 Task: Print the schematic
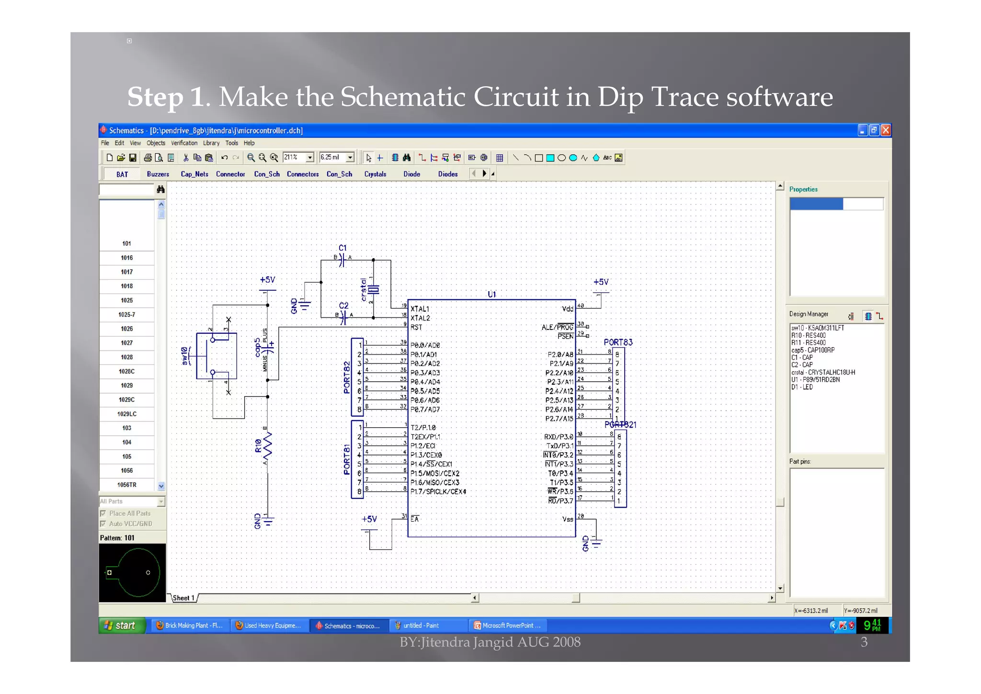click(x=148, y=158)
